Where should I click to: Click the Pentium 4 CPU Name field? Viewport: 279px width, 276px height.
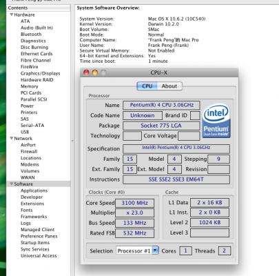(161, 105)
